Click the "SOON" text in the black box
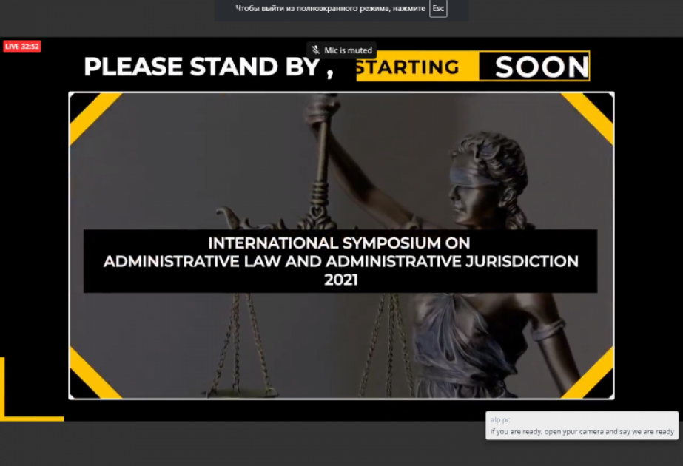The width and height of the screenshot is (683, 466). coord(542,67)
